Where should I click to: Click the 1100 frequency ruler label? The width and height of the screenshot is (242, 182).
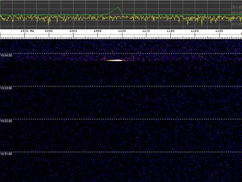point(122,31)
